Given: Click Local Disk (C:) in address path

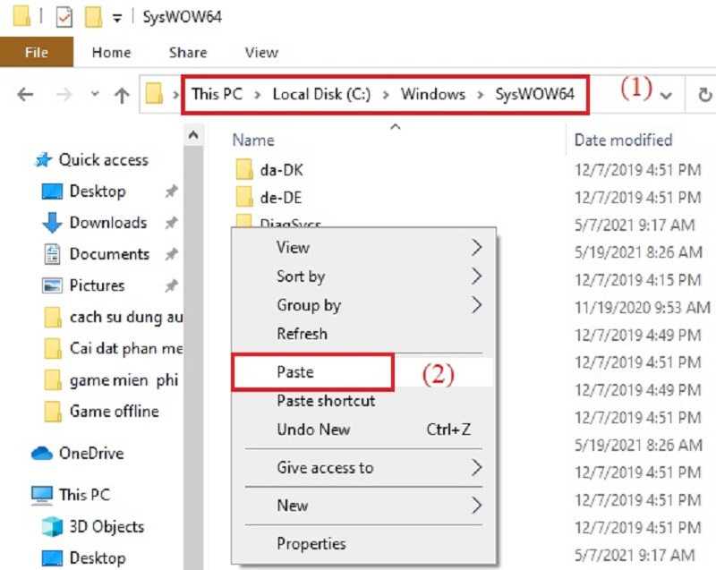Looking at the screenshot, I should pos(321,94).
